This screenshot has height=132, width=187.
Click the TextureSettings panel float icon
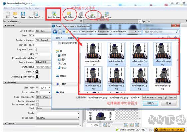(x=81, y=21)
